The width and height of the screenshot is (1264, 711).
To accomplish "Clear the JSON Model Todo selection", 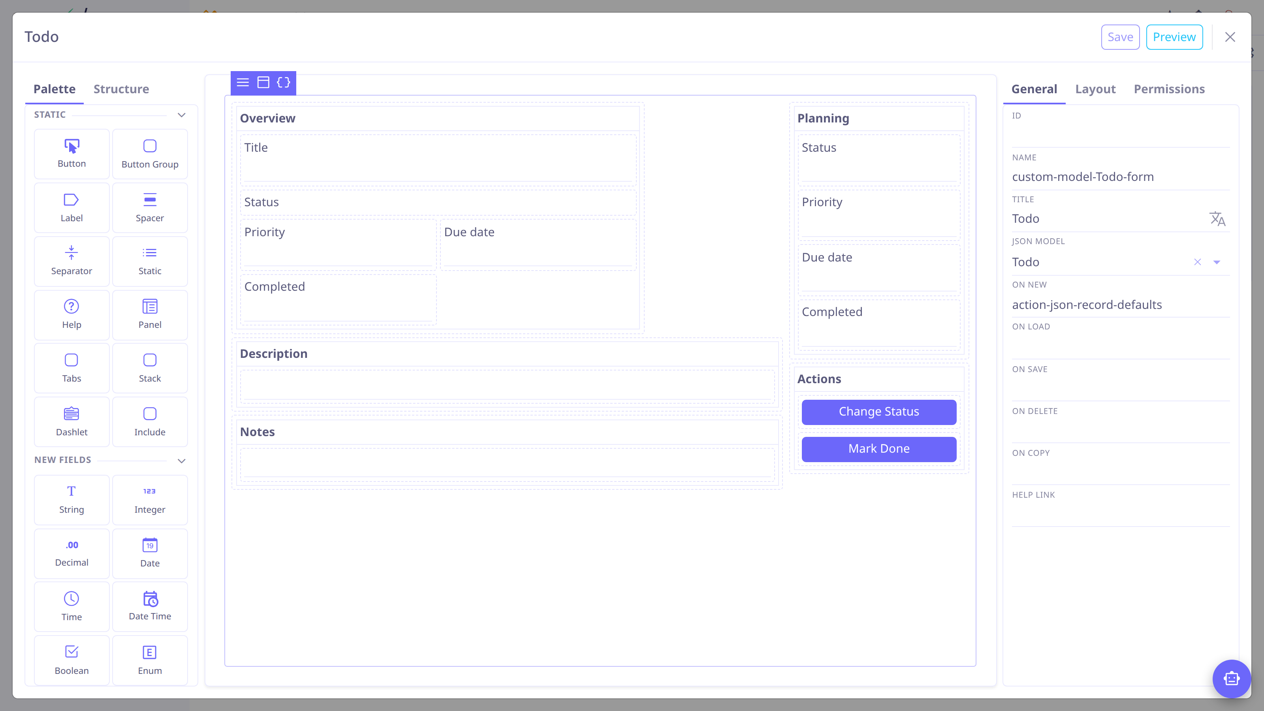I will 1198,262.
